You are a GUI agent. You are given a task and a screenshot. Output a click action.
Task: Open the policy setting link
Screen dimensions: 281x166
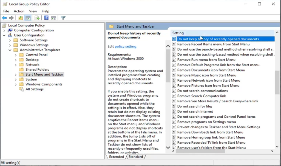[x=126, y=46]
